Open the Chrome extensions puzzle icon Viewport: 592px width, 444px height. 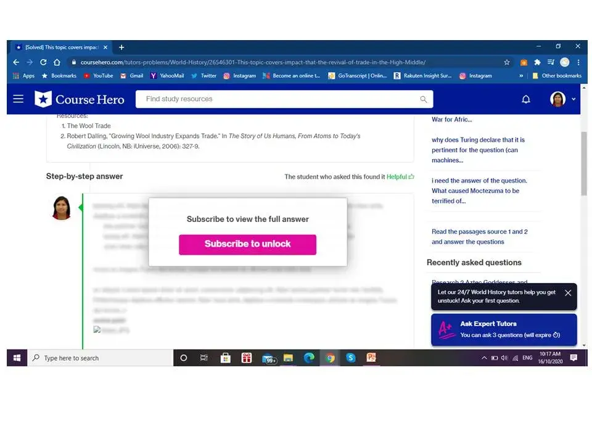(537, 62)
